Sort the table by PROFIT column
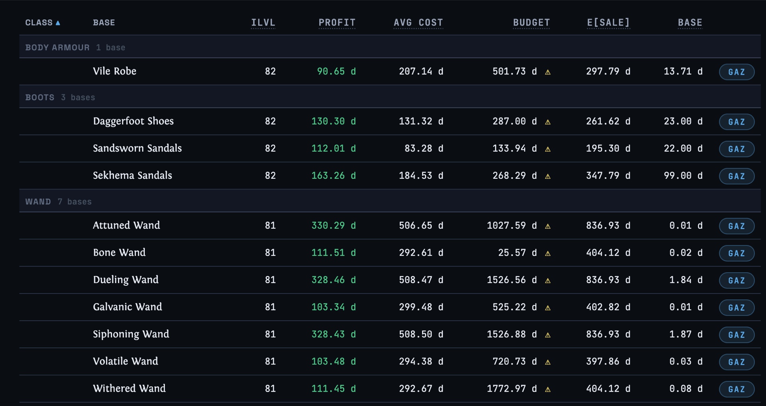 [x=337, y=23]
